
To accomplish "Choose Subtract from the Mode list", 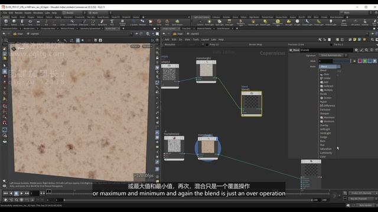I will pos(328,86).
